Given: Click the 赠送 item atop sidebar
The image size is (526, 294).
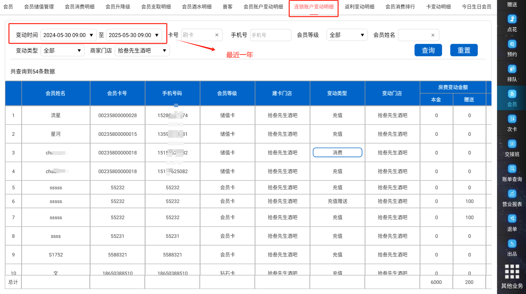Looking at the screenshot, I should 512,4.
